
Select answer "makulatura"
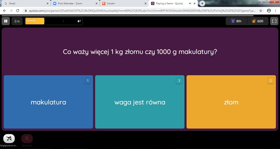click(x=48, y=102)
